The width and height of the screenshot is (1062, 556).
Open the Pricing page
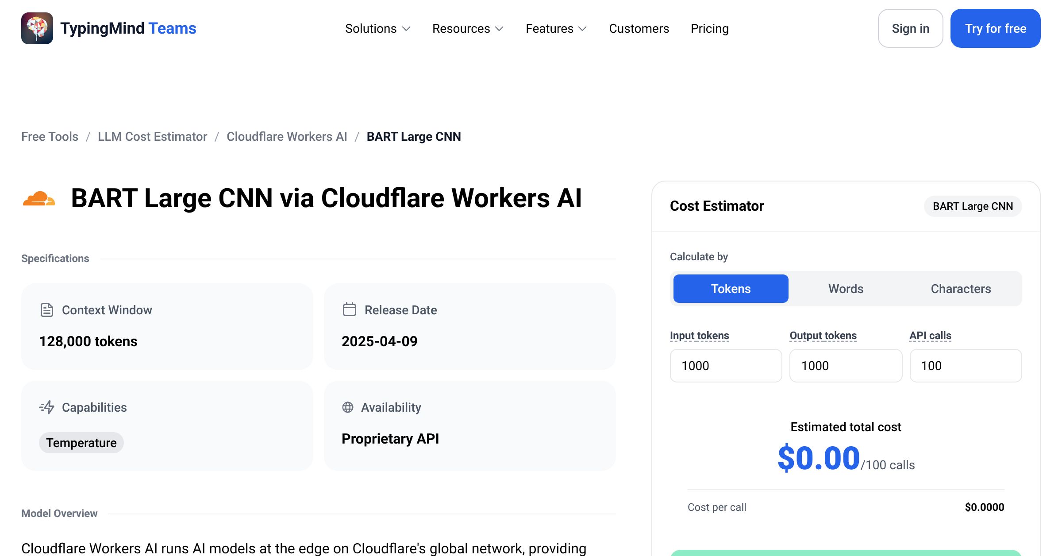(x=710, y=28)
